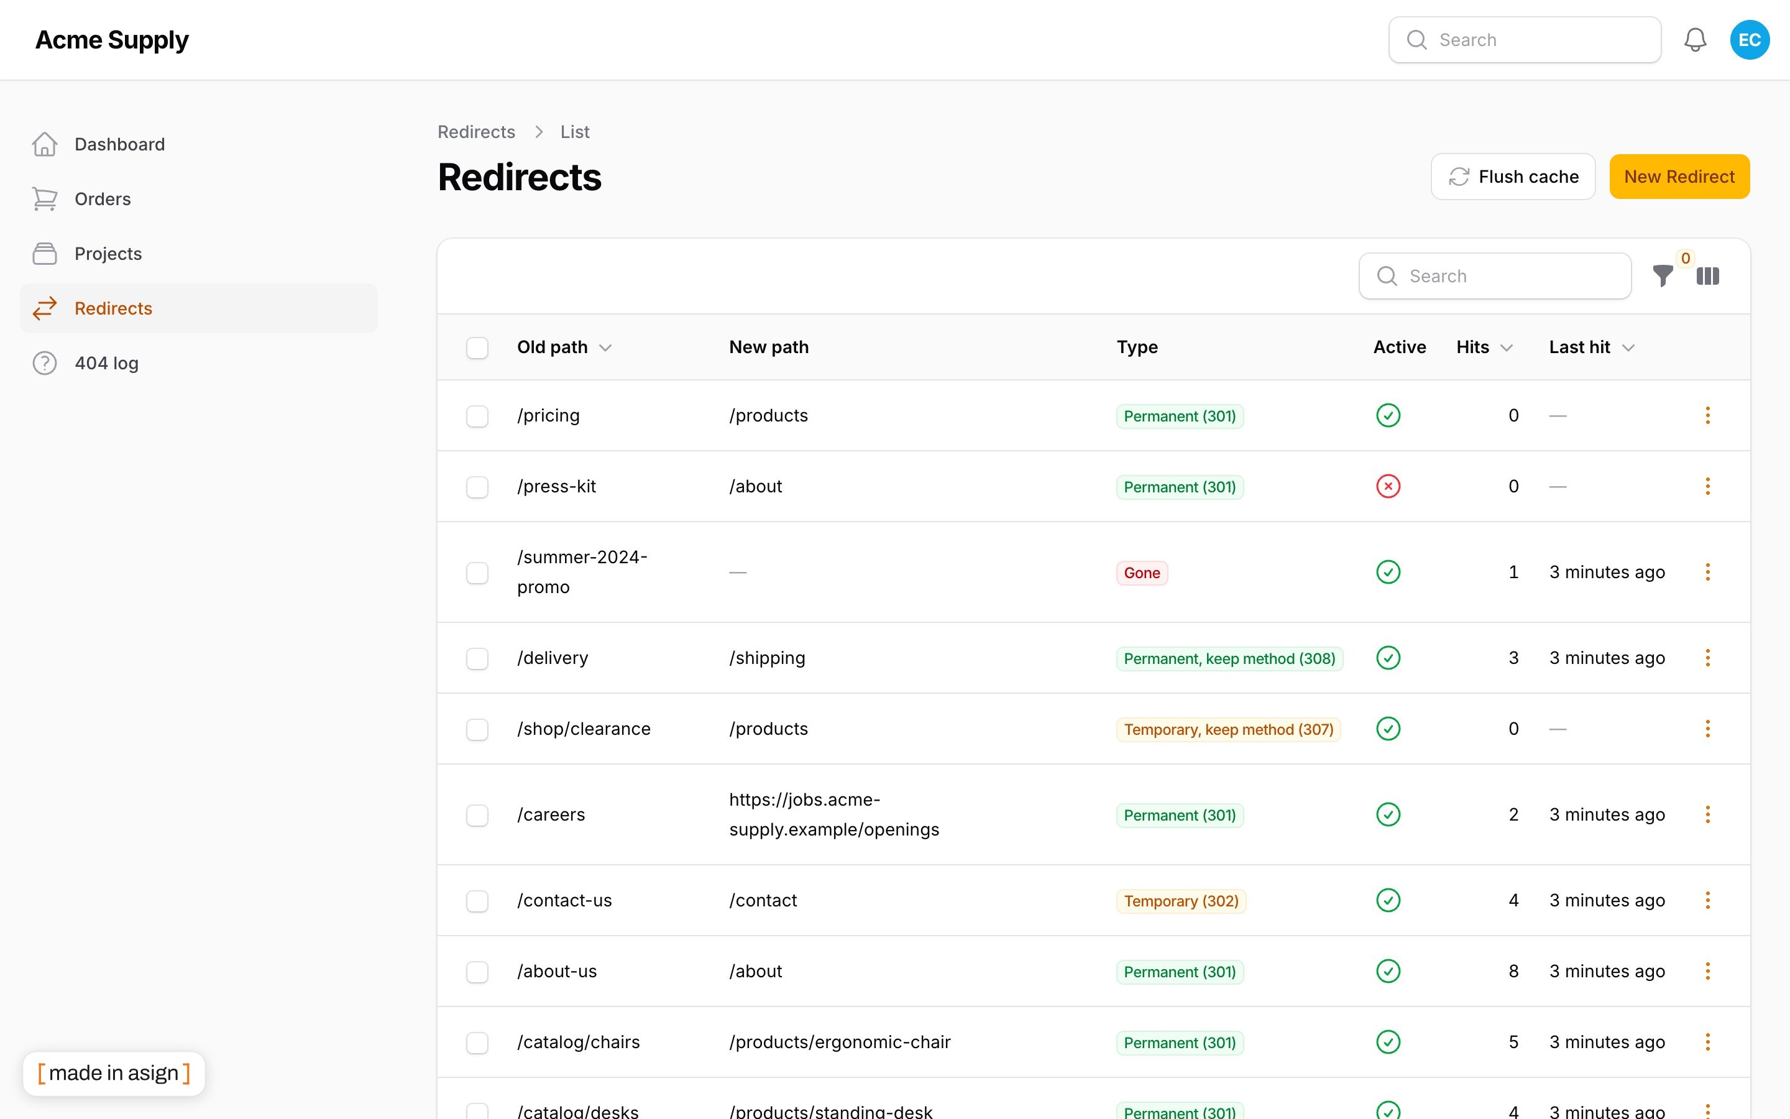Screen dimensions: 1790x1119
Task: Open row actions for /about-us
Action: [x=1707, y=971]
